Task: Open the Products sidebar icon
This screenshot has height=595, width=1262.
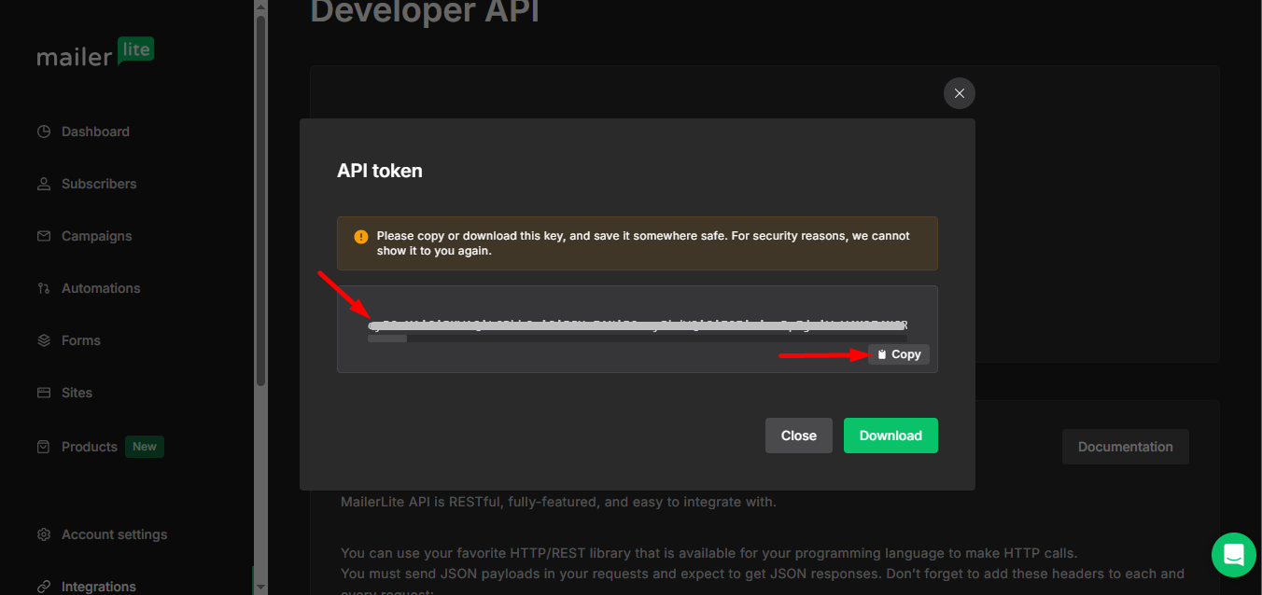Action: click(x=43, y=446)
